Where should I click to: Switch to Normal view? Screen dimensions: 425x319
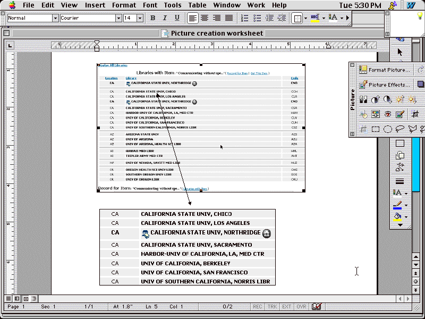tap(8, 299)
